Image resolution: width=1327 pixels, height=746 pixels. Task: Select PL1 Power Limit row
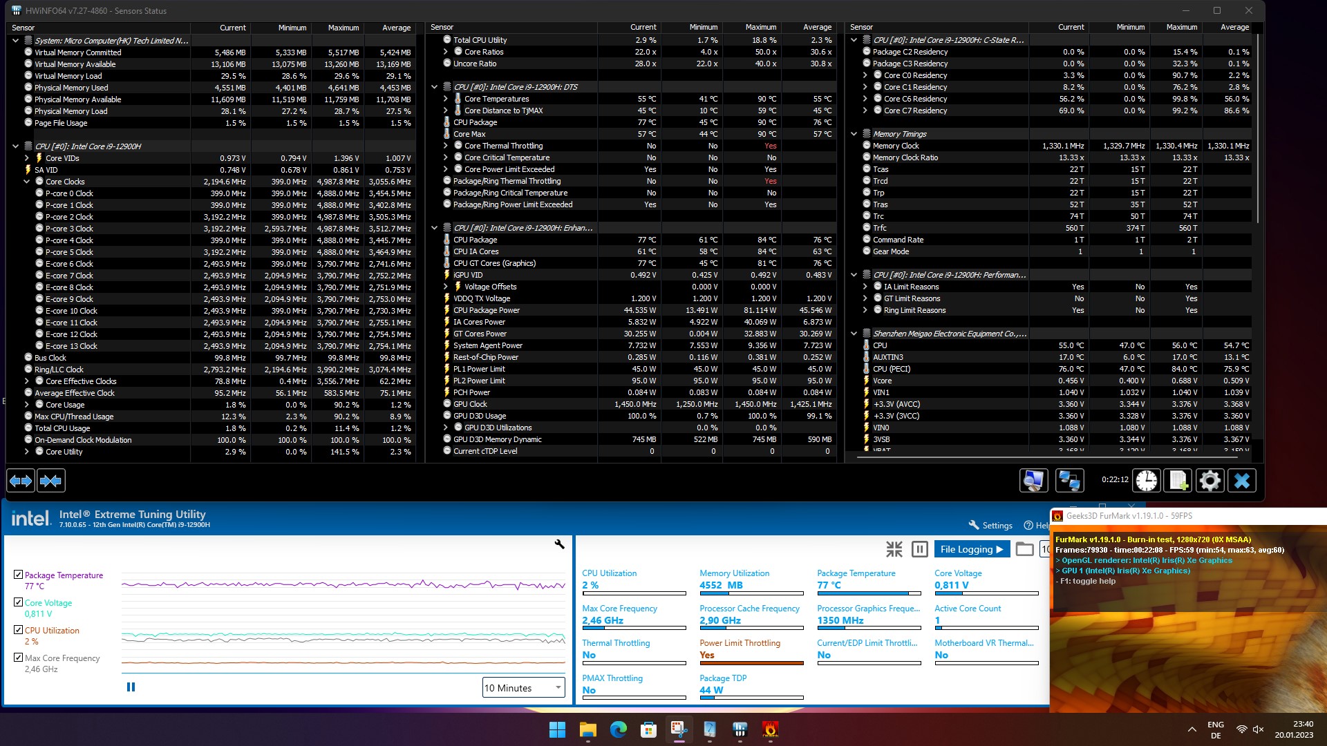point(639,369)
